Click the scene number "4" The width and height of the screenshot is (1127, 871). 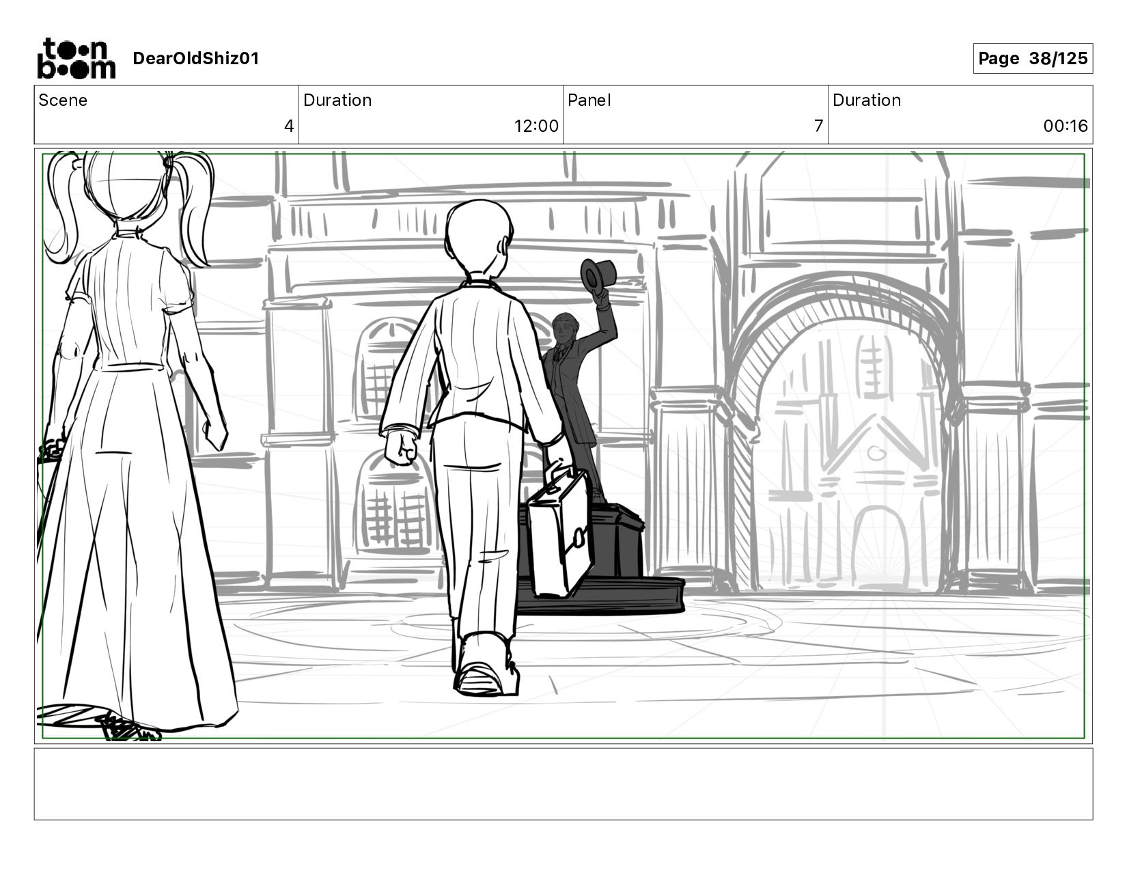289,126
